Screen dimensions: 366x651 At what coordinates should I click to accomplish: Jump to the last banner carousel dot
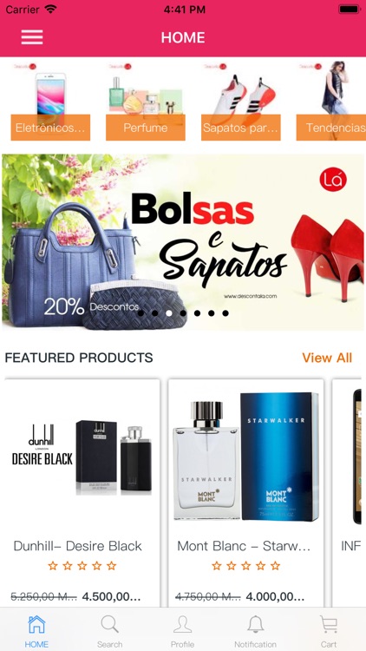point(225,313)
